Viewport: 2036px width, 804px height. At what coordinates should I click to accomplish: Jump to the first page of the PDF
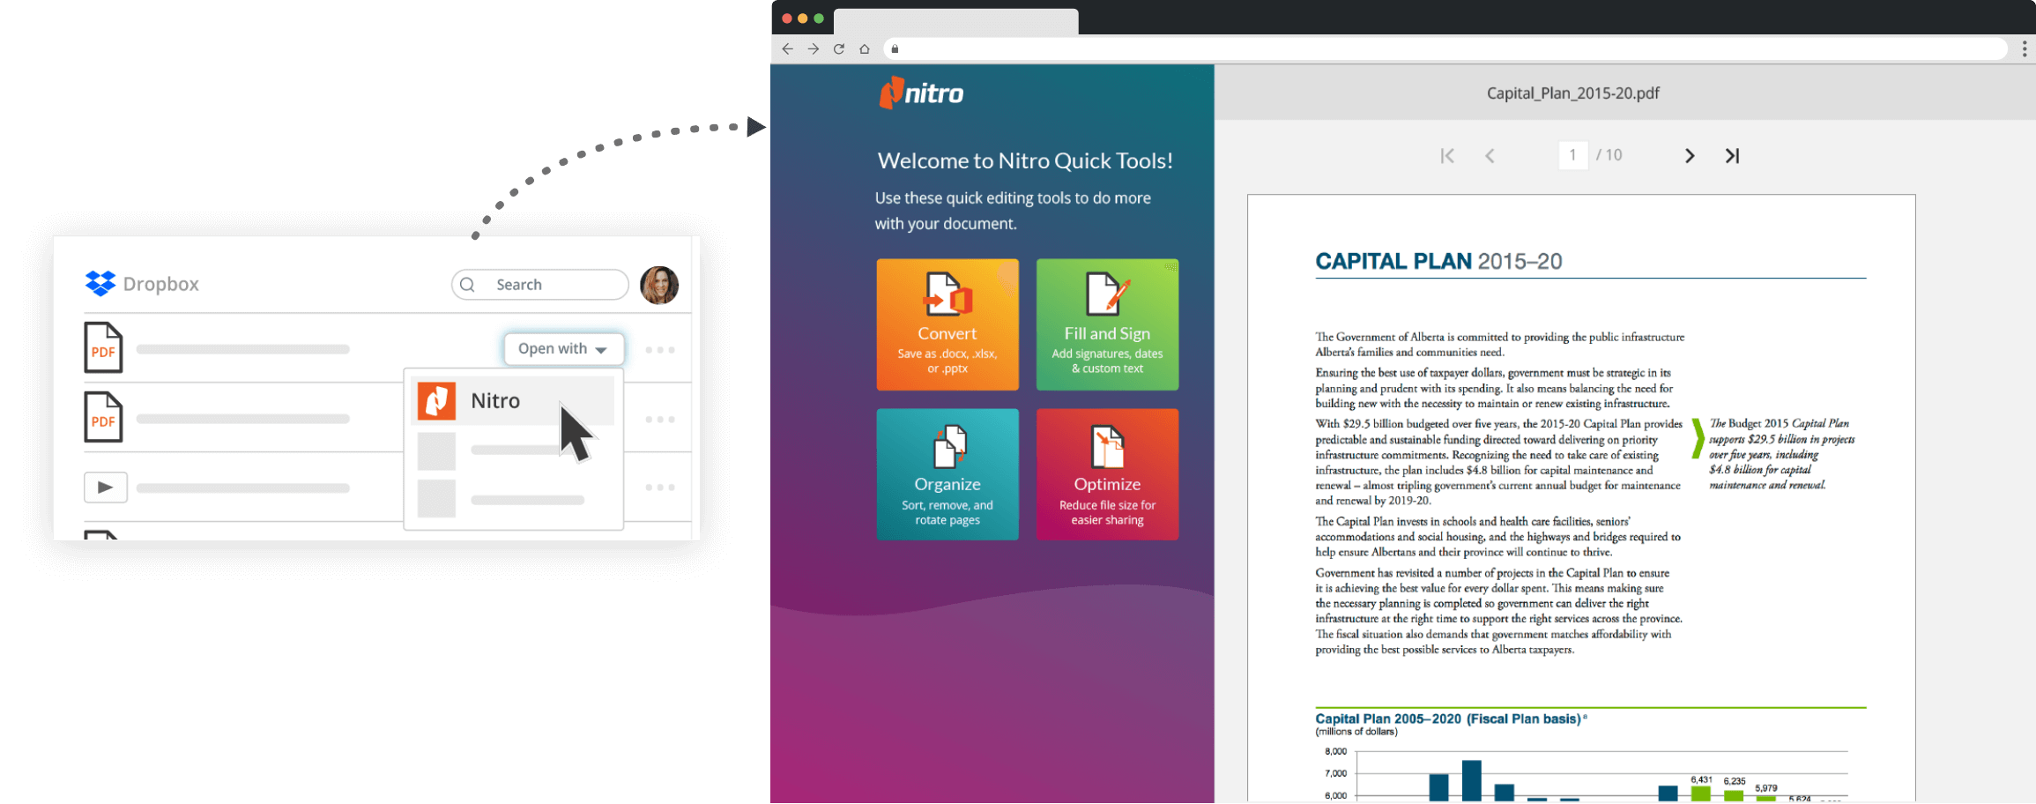coord(1447,156)
